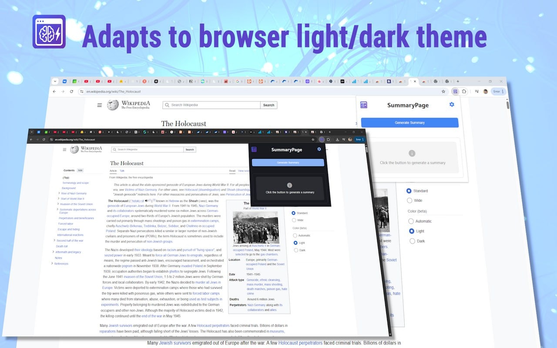557x348 pixels.
Task: Reload page in the light browser window
Action: 71,91
